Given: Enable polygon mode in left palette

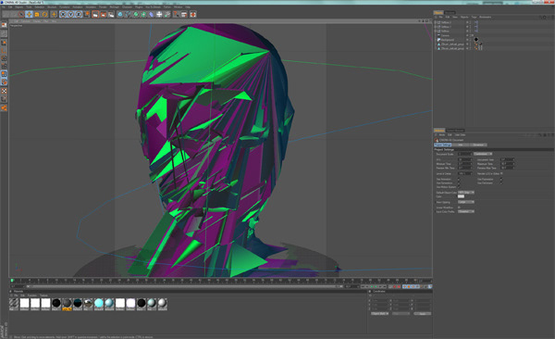Looking at the screenshot, I should click(x=4, y=74).
